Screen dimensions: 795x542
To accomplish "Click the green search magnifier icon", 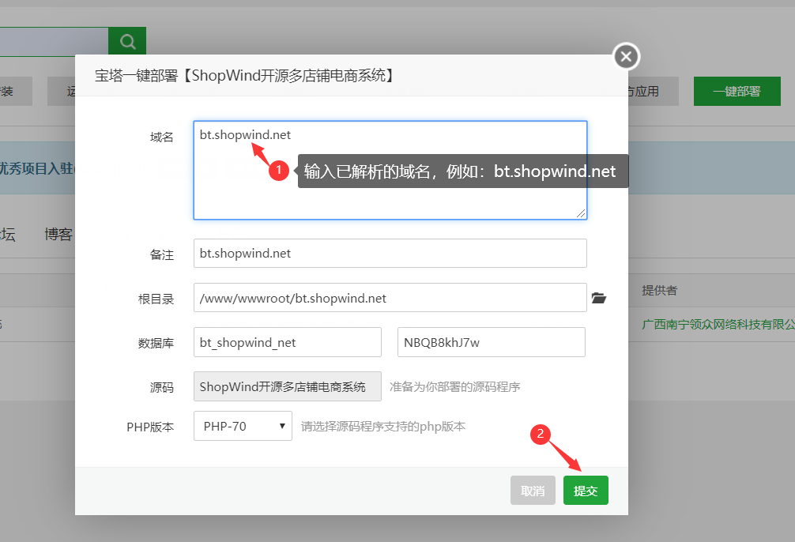I will point(127,41).
